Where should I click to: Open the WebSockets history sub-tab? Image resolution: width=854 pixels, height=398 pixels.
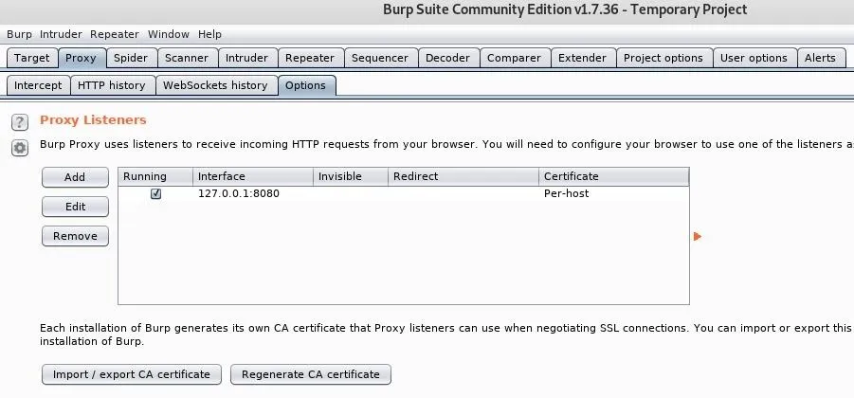216,85
